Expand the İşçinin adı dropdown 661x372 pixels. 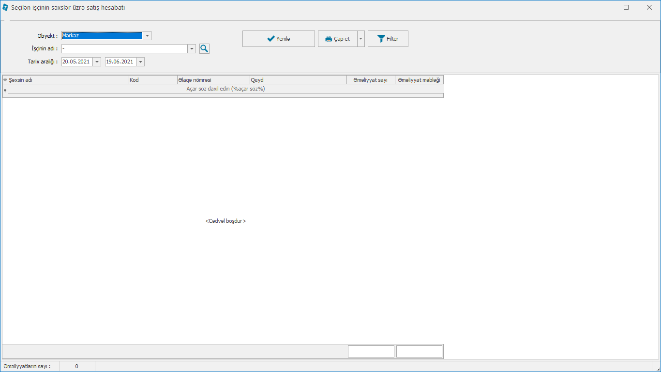pyautogui.click(x=192, y=49)
